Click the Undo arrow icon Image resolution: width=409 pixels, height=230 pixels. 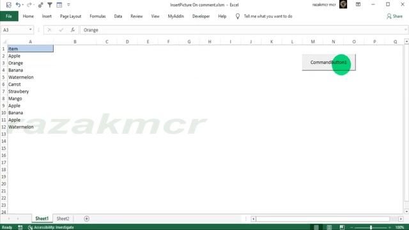(x=18, y=4)
